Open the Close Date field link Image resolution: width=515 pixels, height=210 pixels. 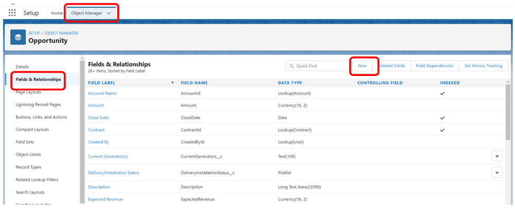point(98,118)
